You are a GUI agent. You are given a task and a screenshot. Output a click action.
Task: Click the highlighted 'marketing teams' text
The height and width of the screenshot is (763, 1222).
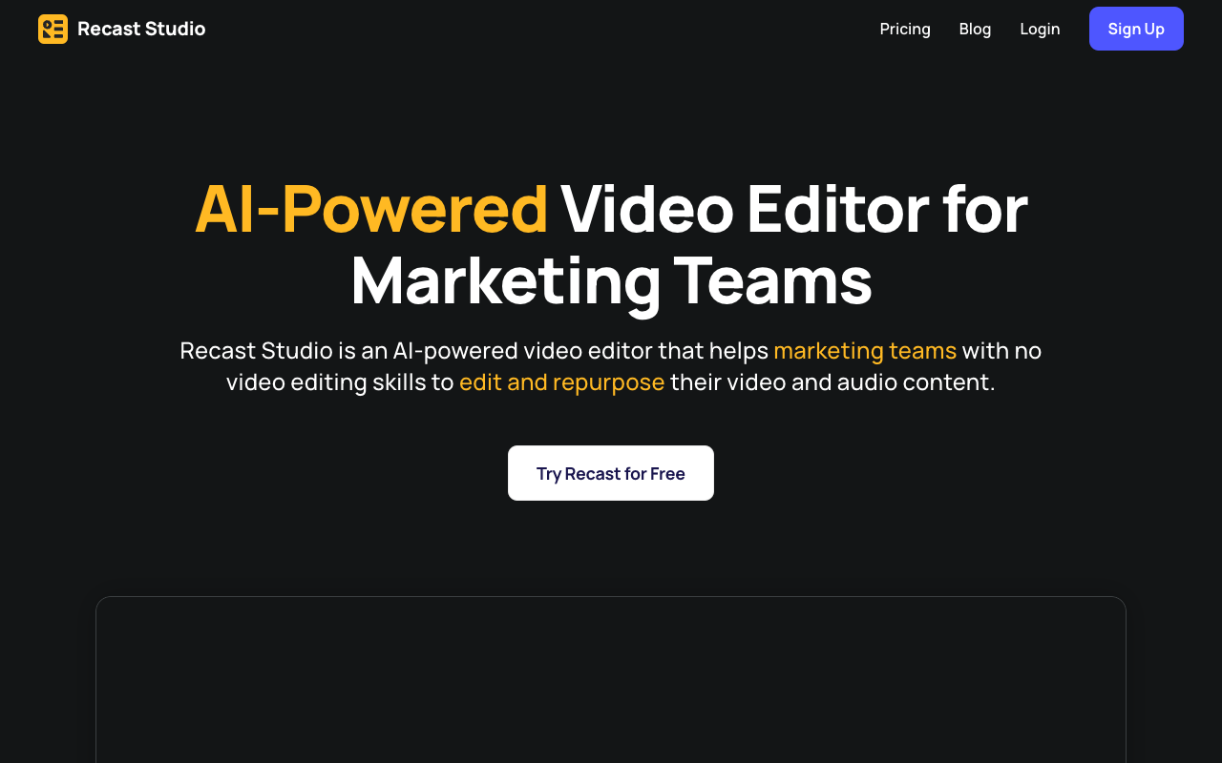coord(865,351)
